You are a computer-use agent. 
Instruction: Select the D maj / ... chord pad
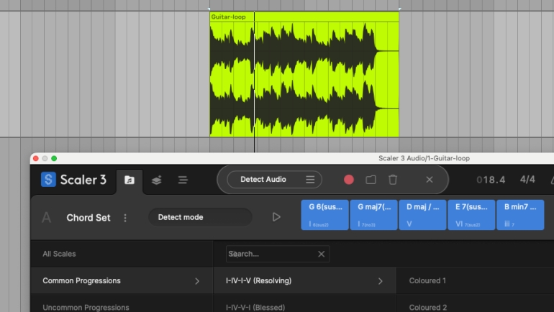click(422, 215)
